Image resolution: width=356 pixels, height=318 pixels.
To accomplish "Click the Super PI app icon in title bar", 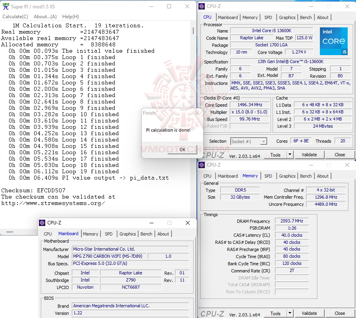I will pos(6,6).
